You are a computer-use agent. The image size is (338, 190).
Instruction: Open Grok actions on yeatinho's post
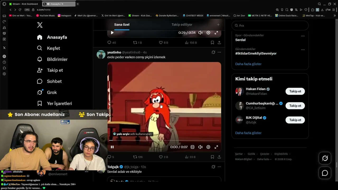click(213, 52)
